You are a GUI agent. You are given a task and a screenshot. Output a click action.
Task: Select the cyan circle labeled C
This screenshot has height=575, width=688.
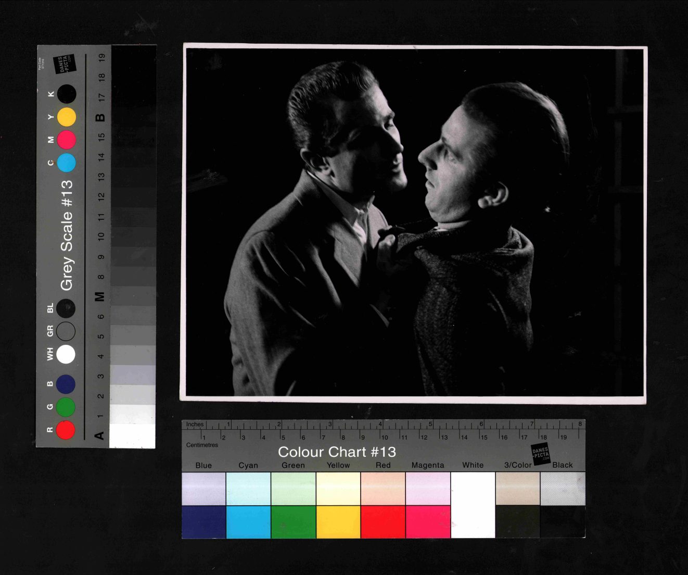(66, 162)
